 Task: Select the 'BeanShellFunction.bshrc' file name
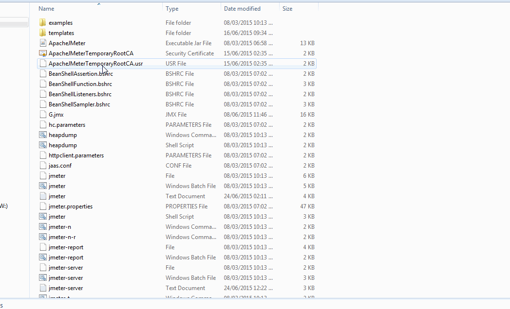tap(80, 84)
